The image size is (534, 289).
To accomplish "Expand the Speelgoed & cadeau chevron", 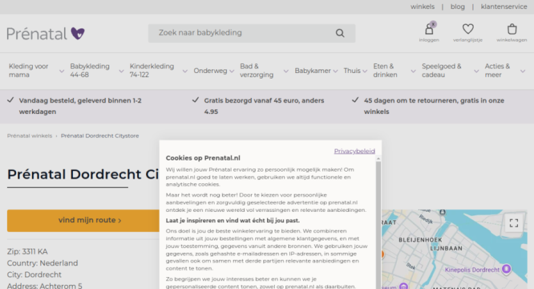I will 476,71.
